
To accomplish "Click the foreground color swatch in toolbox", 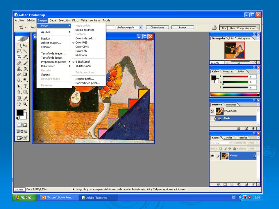I will tap(20, 113).
